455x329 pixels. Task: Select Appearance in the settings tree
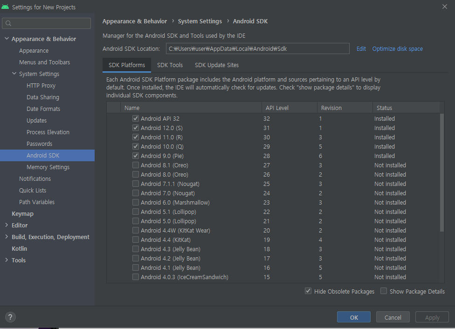pos(34,50)
